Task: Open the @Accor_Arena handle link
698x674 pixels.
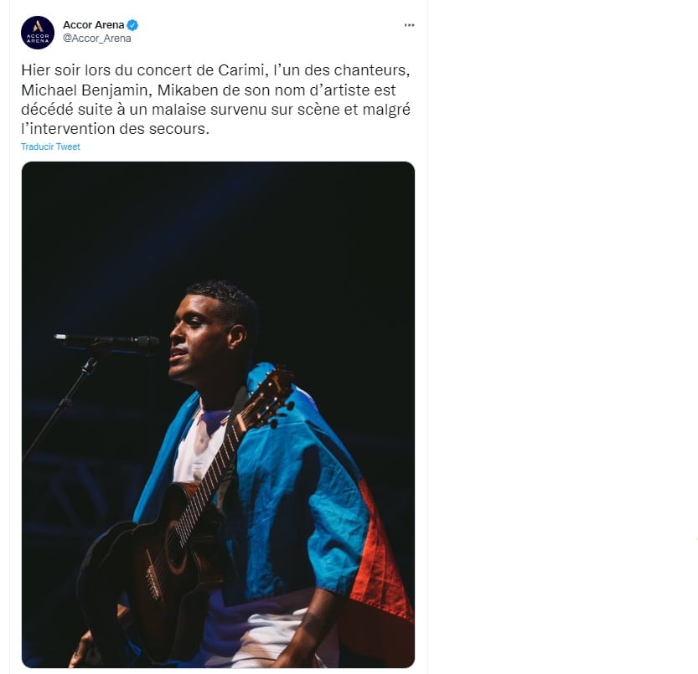Action: (97, 39)
